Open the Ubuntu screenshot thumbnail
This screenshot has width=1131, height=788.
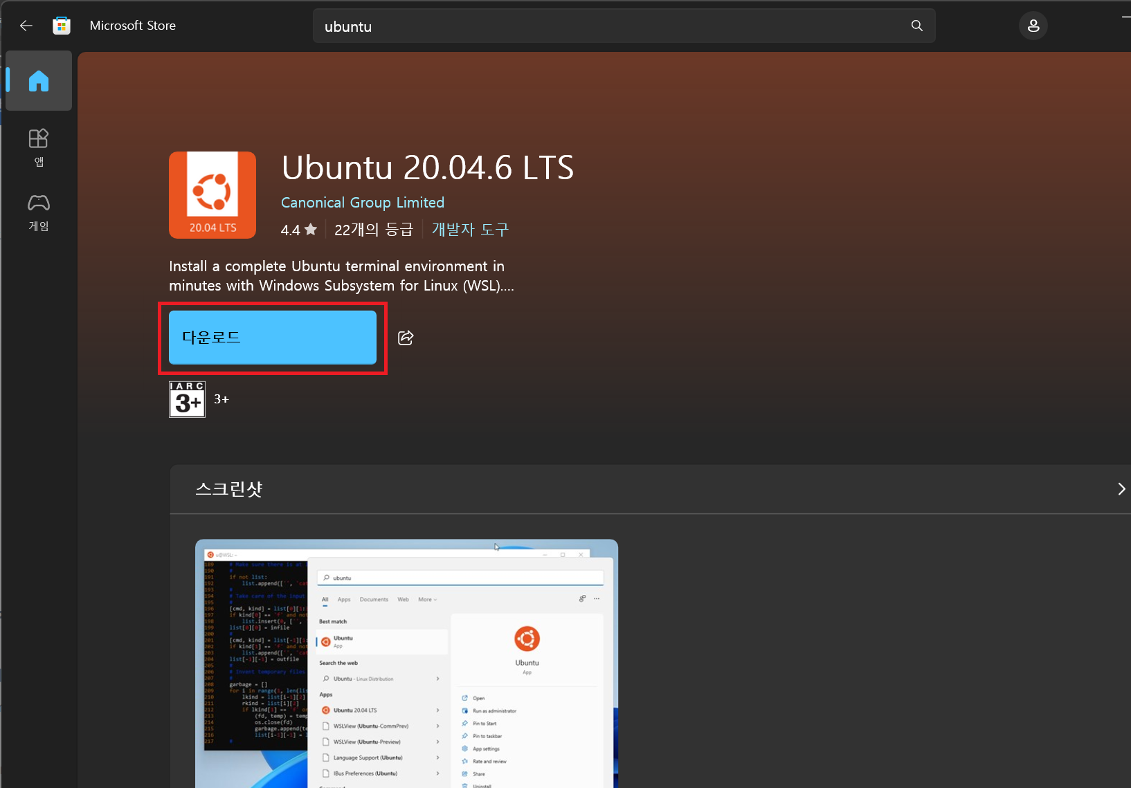click(x=406, y=663)
